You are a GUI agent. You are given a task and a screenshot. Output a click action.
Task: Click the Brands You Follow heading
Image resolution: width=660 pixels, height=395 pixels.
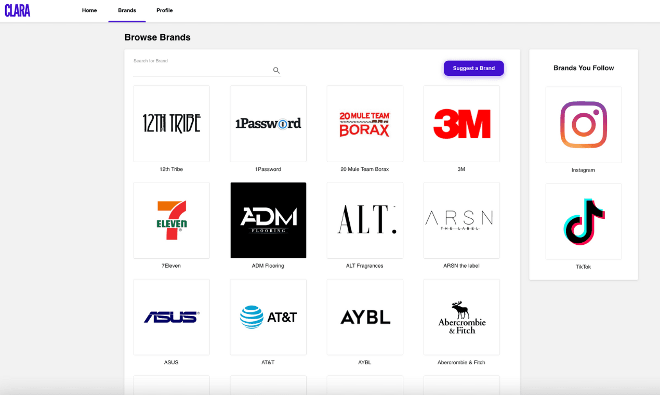click(584, 68)
